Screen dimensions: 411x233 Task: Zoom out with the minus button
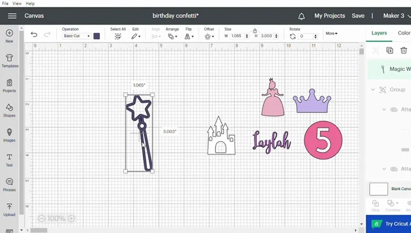coord(41,218)
